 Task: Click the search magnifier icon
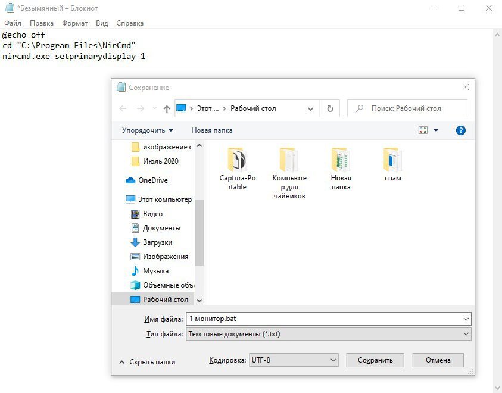click(x=360, y=108)
